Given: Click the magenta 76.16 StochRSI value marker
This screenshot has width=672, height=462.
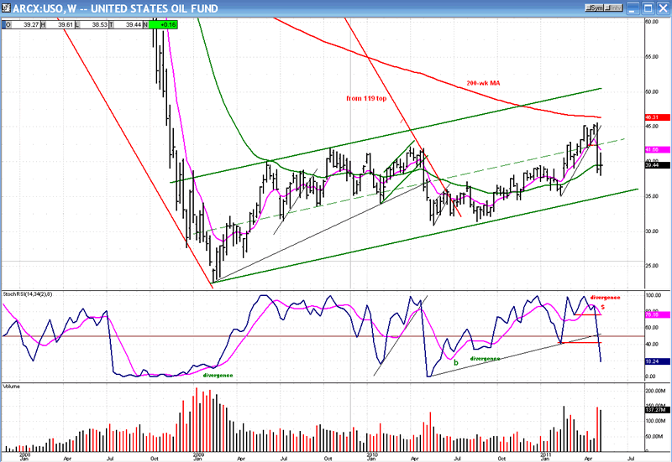Looking at the screenshot, I should 657,314.
